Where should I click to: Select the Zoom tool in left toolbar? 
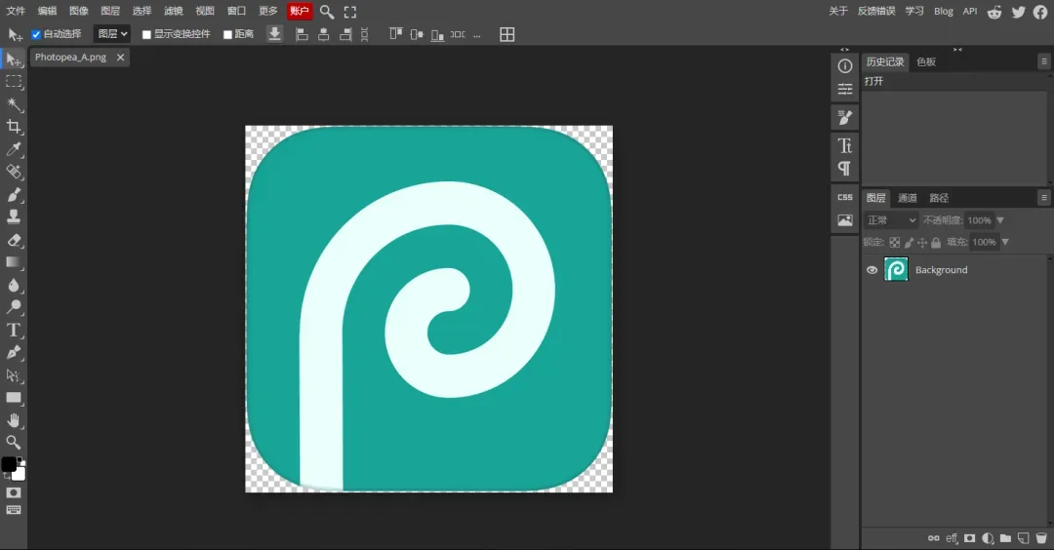(x=14, y=442)
